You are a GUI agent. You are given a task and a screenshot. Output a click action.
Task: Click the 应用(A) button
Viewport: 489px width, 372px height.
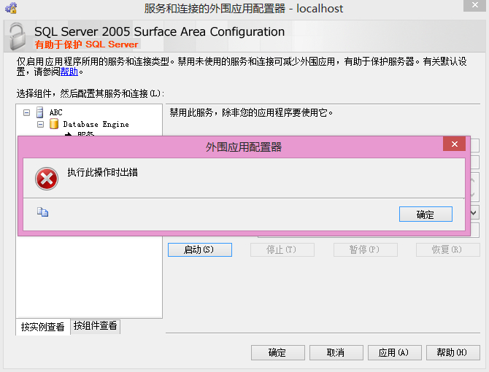tap(395, 353)
